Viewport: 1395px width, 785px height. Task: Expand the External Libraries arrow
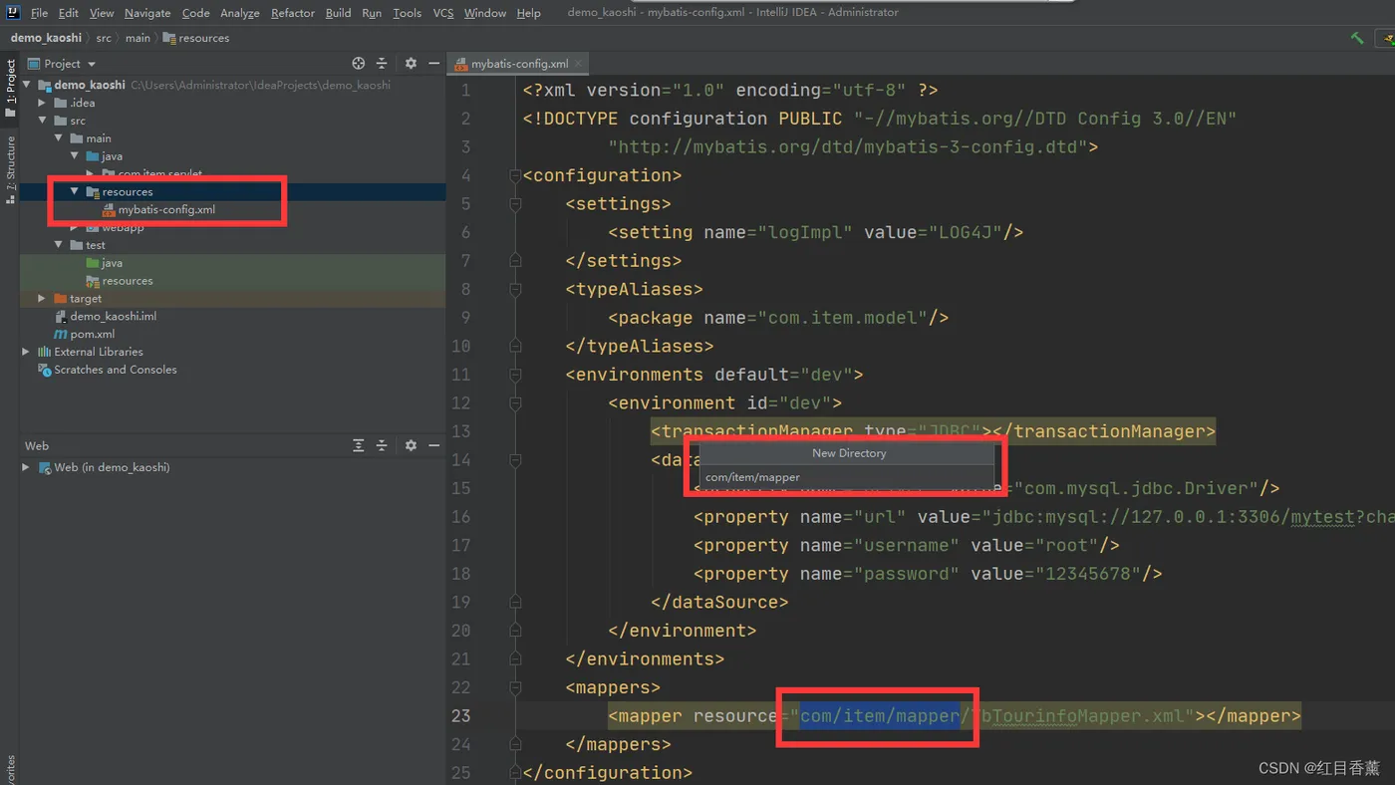(26, 352)
